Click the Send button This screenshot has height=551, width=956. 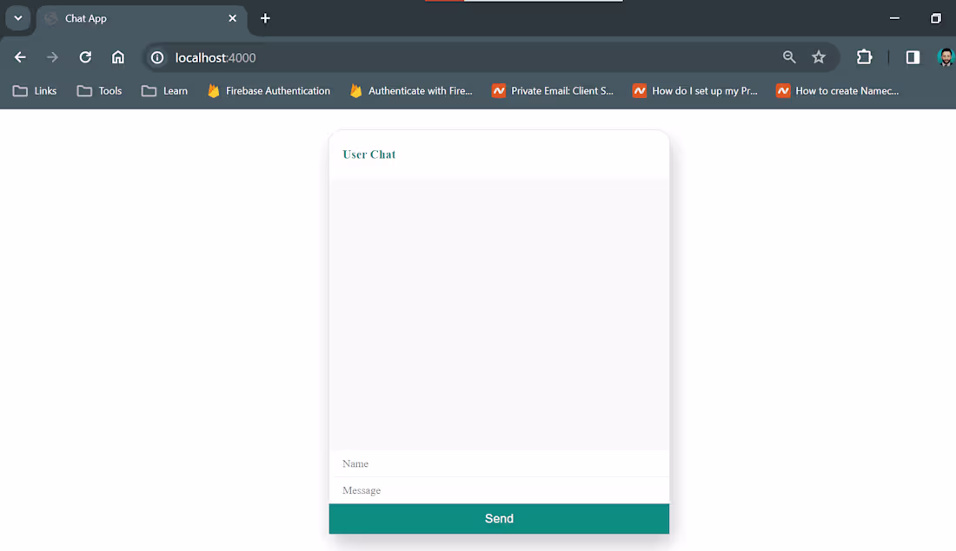tap(499, 518)
